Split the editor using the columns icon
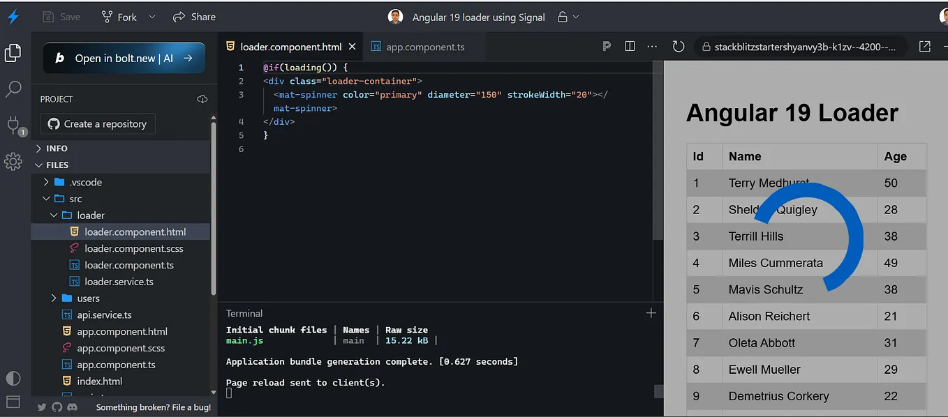 629,45
